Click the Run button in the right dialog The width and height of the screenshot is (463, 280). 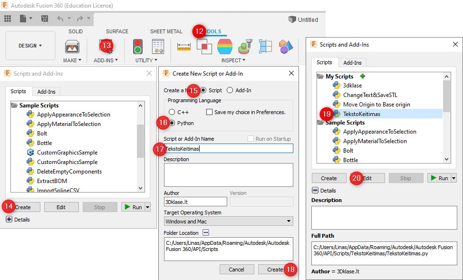coord(439,178)
